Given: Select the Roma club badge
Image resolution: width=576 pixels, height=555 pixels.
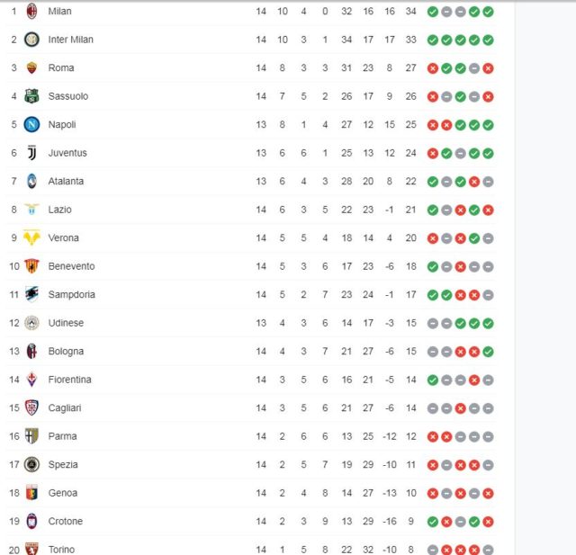Looking at the screenshot, I should (31, 67).
